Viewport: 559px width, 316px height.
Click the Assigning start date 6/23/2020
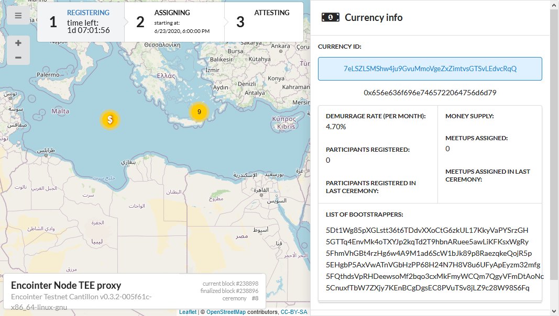182,31
